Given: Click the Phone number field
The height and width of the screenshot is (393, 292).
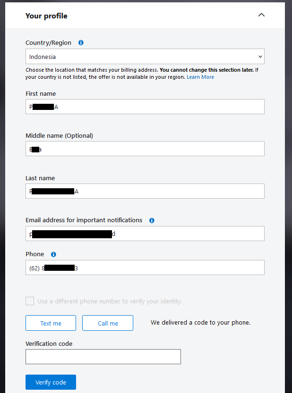Looking at the screenshot, I should 145,268.
